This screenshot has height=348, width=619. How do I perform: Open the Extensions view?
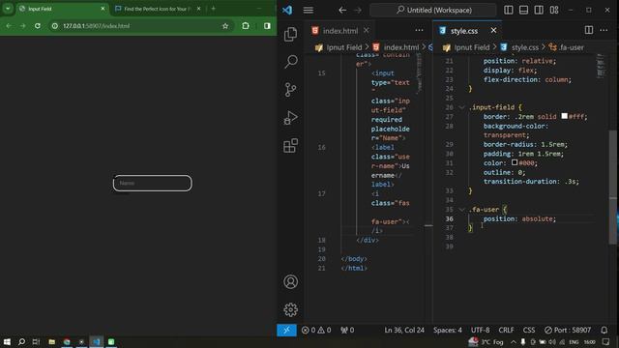coord(290,146)
